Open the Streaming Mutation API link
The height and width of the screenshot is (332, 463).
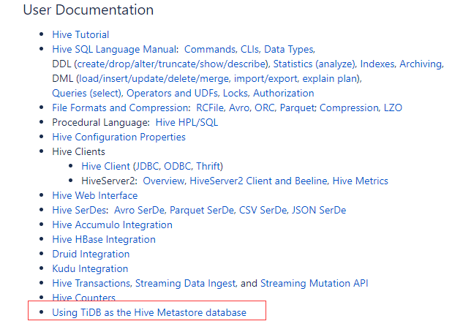click(x=313, y=283)
